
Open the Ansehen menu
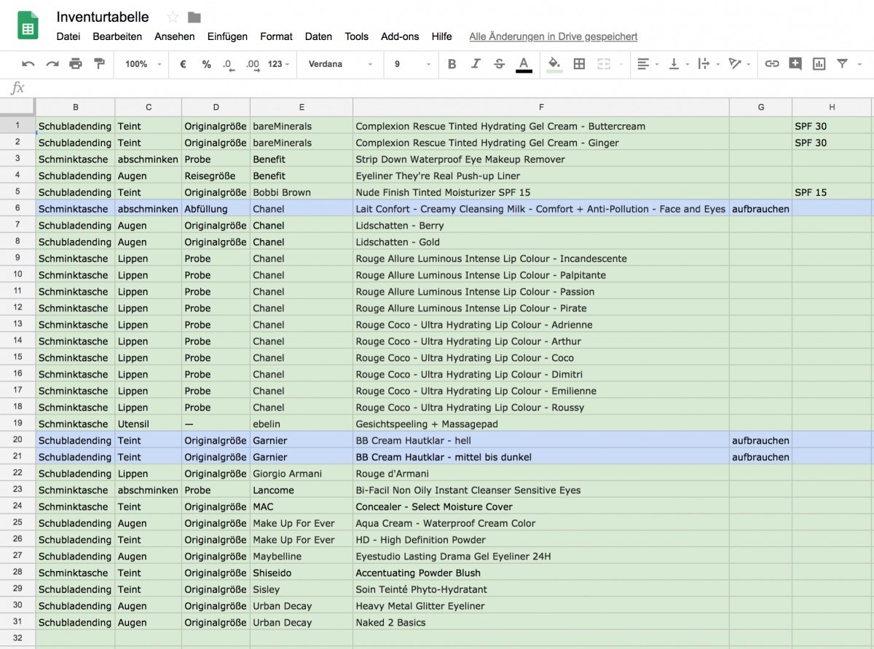tap(175, 36)
